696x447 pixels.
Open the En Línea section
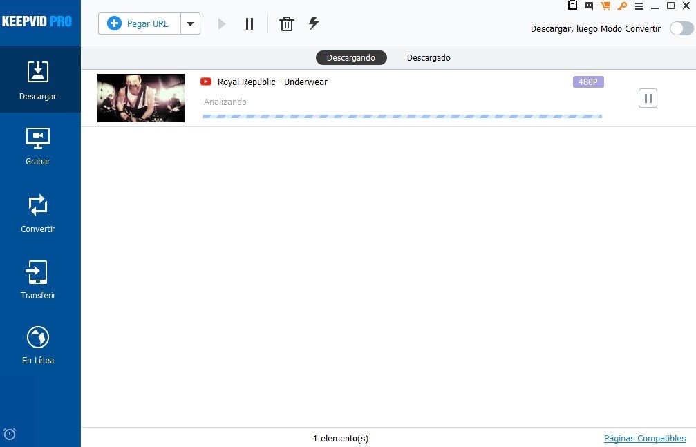pos(38,345)
